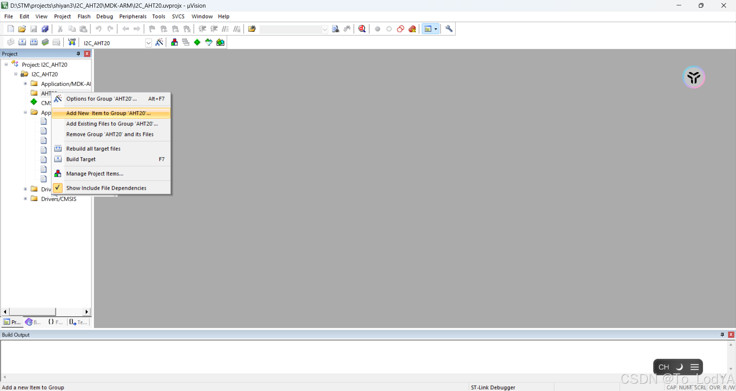Open the I2C_AHT20 target dropdown

[x=148, y=43]
